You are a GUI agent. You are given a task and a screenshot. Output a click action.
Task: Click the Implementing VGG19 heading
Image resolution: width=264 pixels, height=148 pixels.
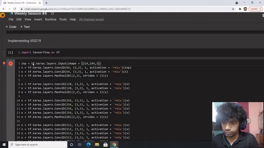tap(24, 41)
